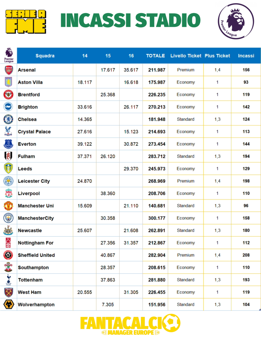This screenshot has width=261, height=337.
Task: Select the Livello Ticket column header
Action: click(186, 56)
